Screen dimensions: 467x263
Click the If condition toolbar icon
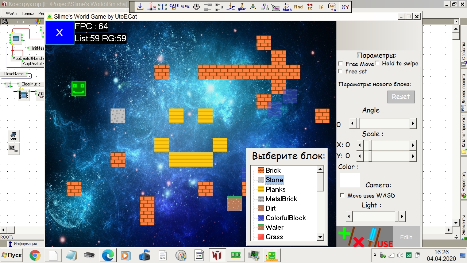(x=321, y=7)
